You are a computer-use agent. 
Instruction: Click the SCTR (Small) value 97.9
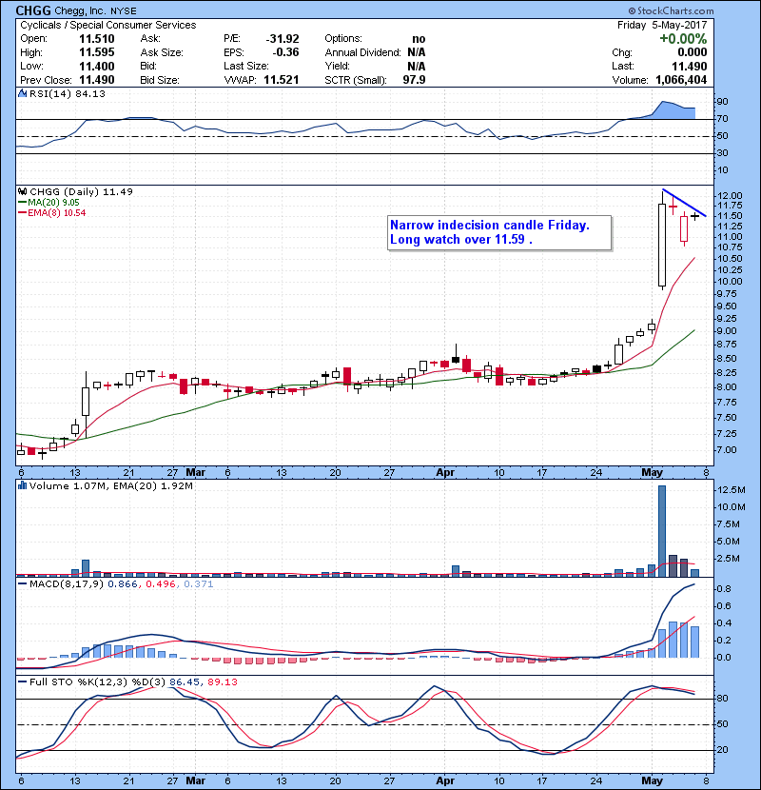pos(414,80)
